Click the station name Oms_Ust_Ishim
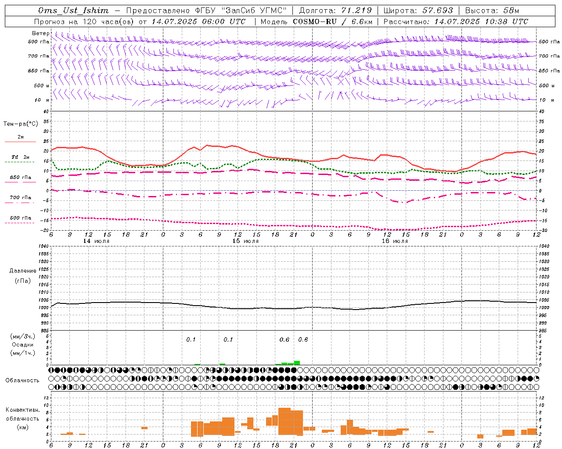This screenshot has width=562, height=449. [73, 11]
